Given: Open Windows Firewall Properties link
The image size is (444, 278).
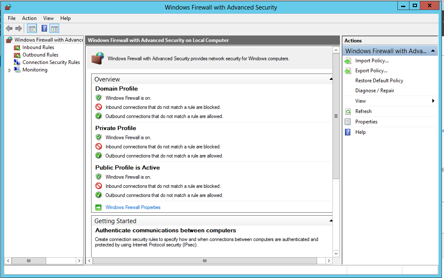Looking at the screenshot, I should click(x=133, y=208).
